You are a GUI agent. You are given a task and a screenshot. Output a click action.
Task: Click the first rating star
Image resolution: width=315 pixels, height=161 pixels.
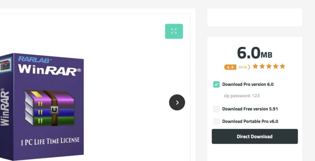256,67
